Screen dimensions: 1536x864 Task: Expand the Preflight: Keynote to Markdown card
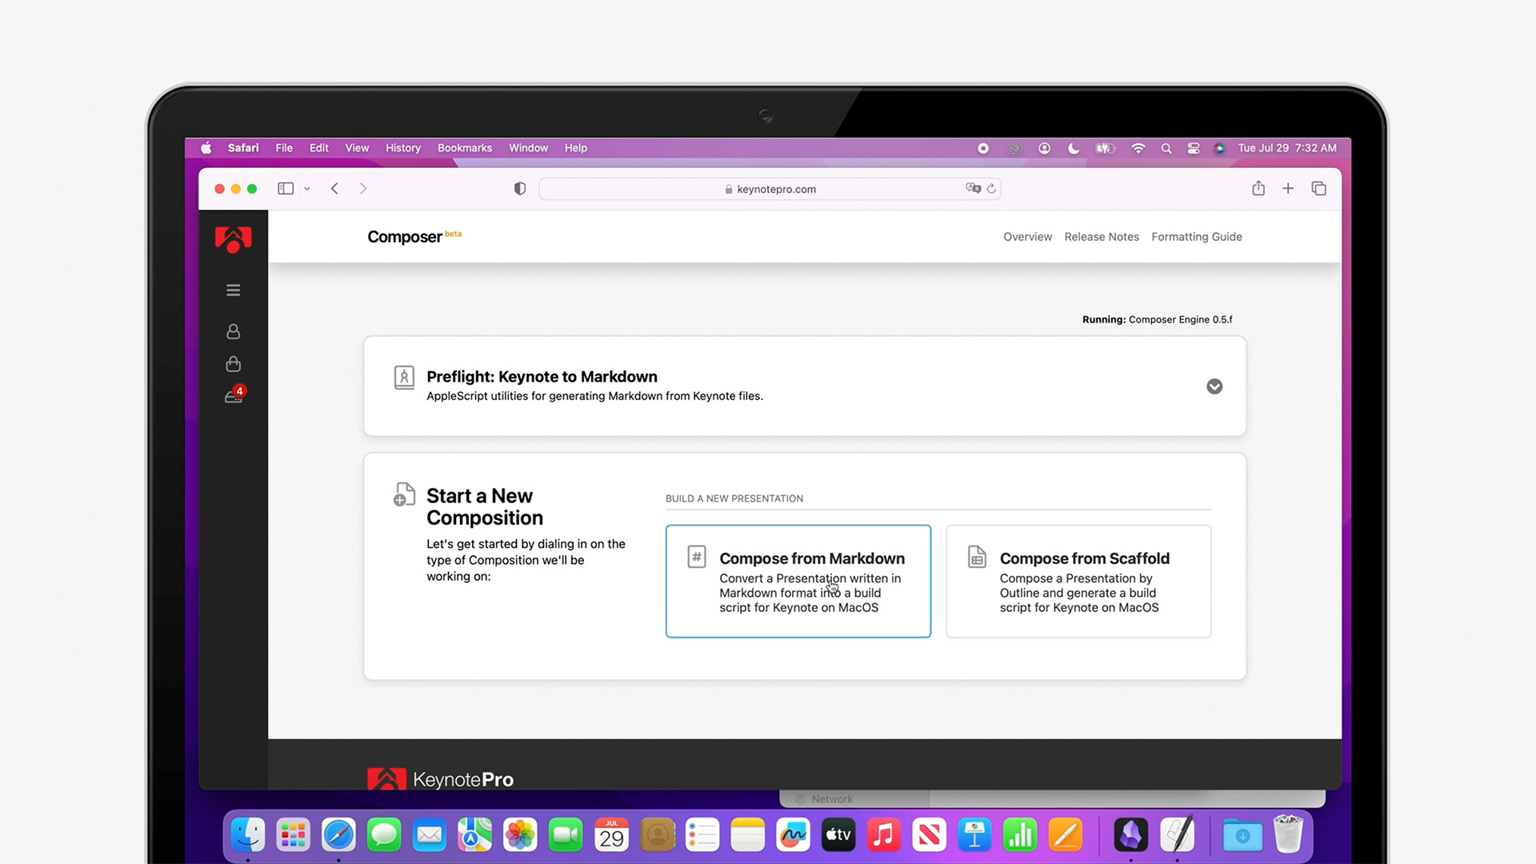(x=1214, y=386)
